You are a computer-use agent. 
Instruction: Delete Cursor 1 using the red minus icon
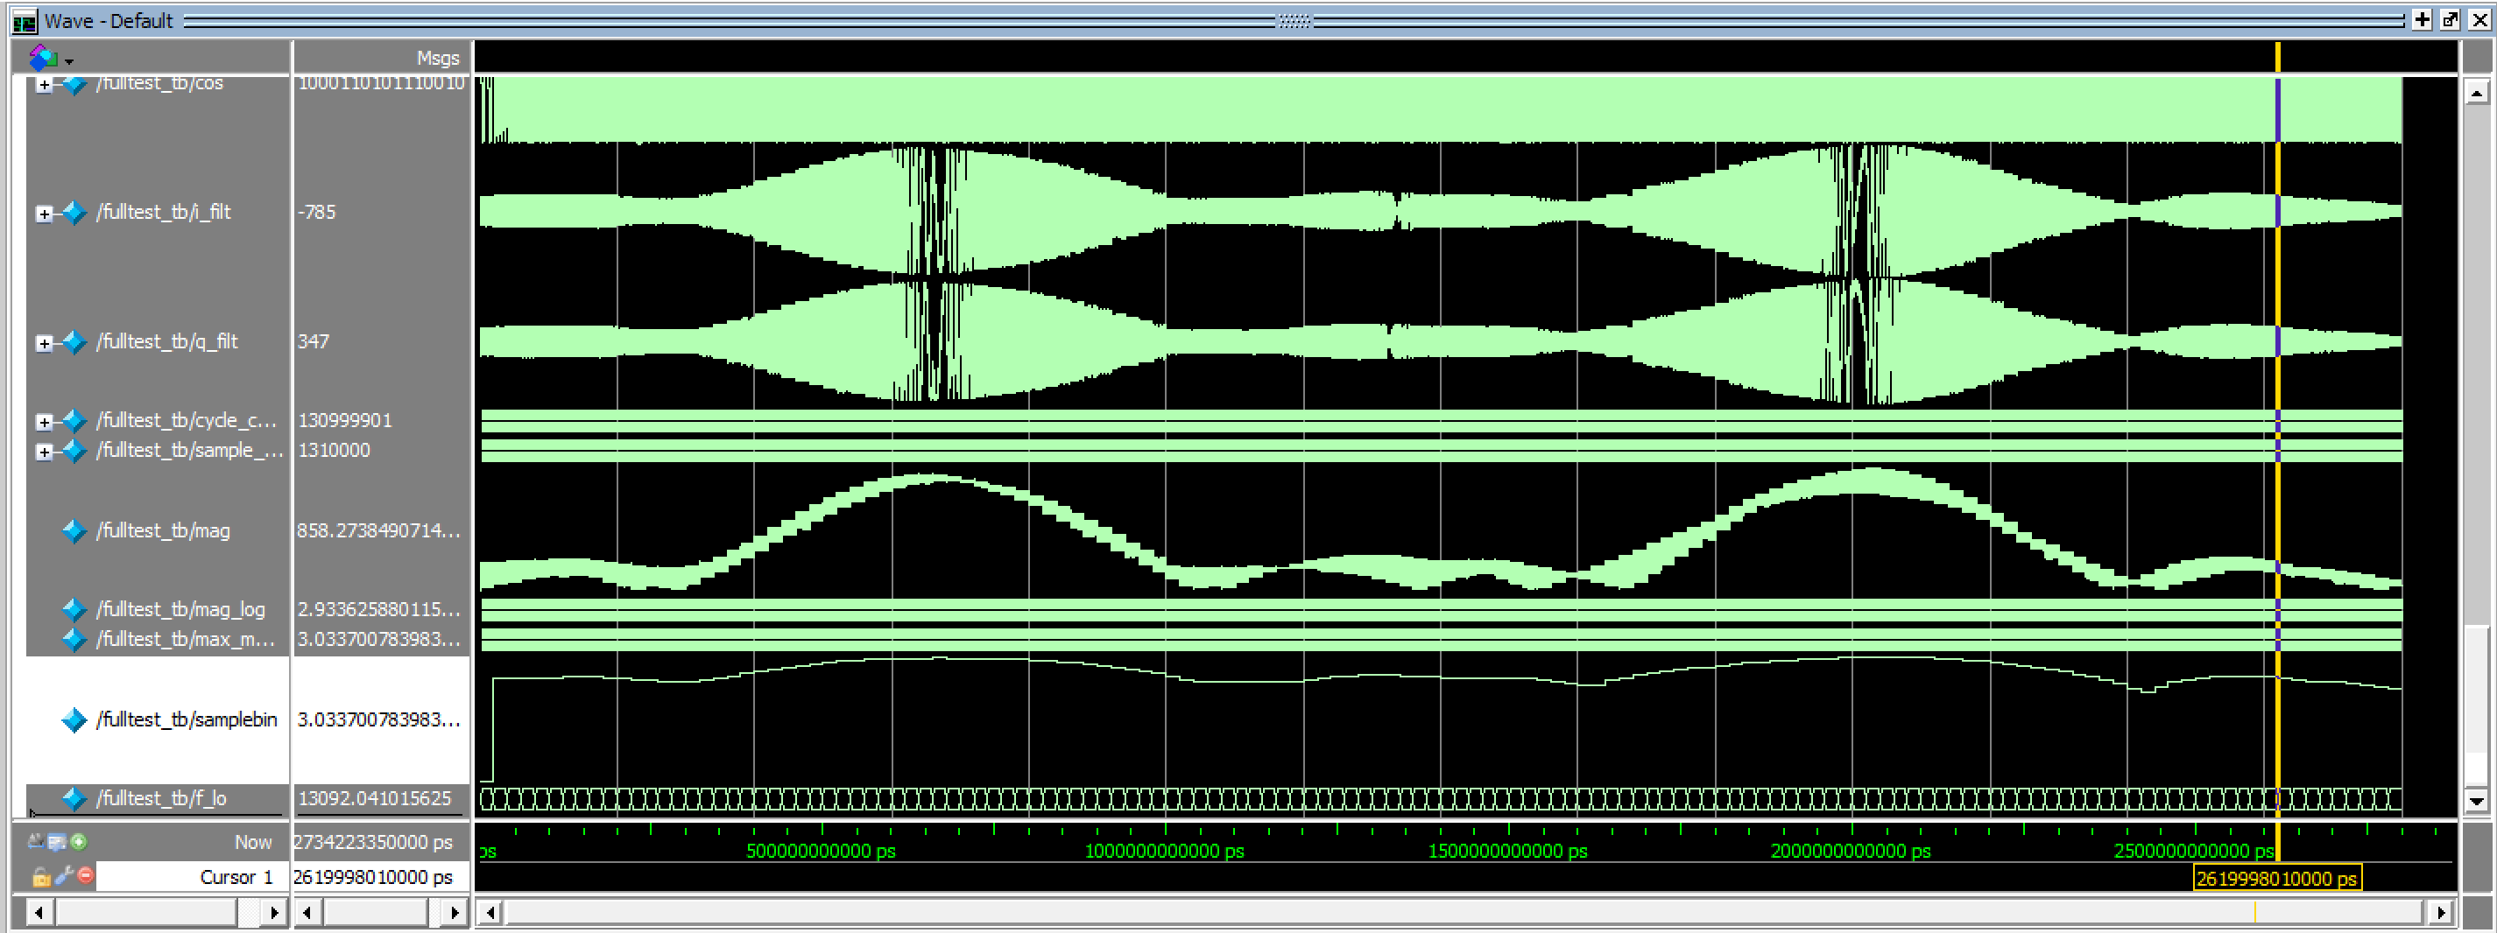(85, 878)
